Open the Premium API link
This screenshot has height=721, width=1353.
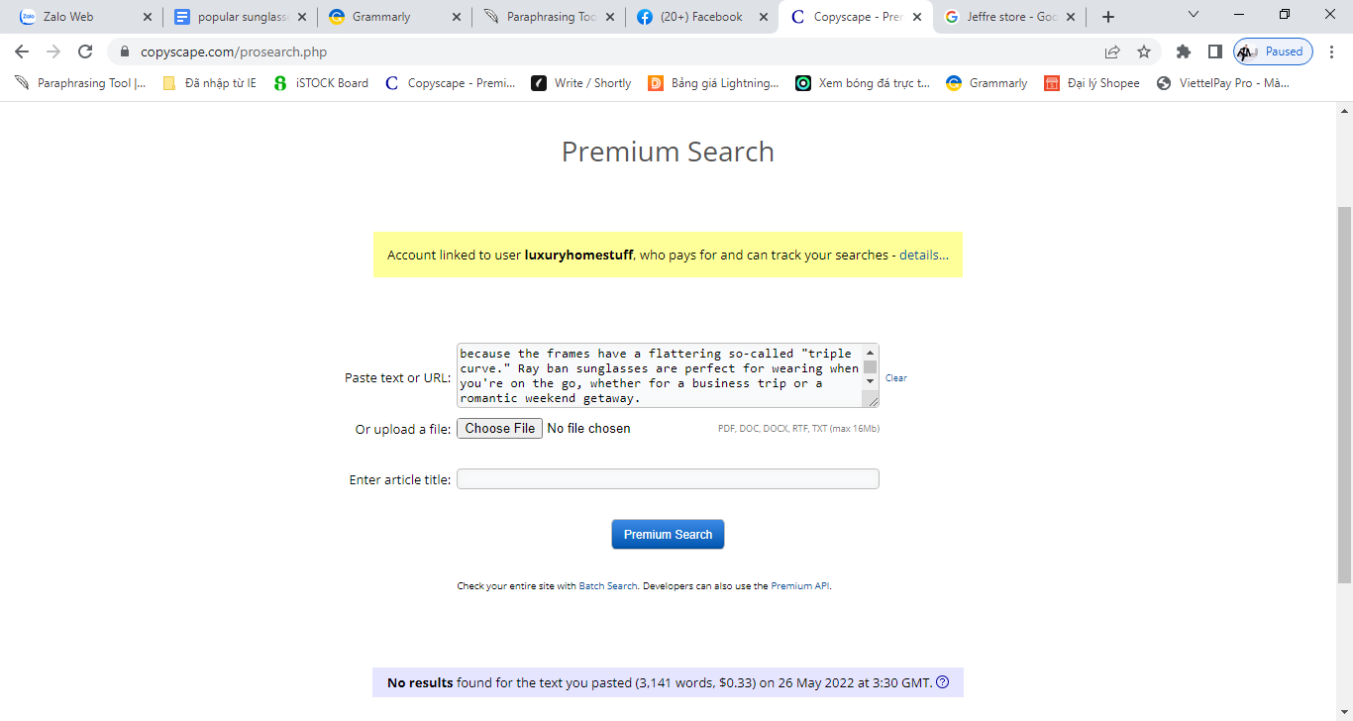point(800,586)
